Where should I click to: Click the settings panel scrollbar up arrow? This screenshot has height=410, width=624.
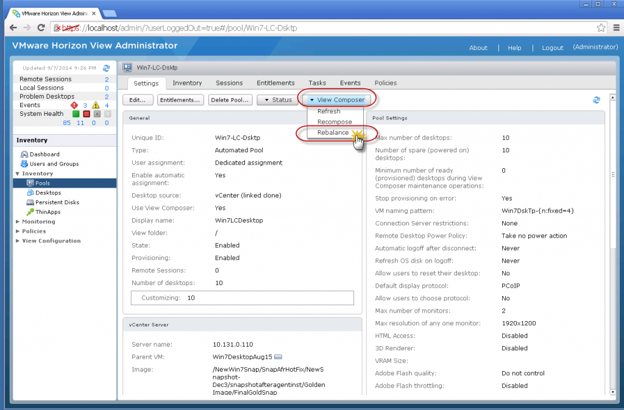pyautogui.click(x=612, y=97)
